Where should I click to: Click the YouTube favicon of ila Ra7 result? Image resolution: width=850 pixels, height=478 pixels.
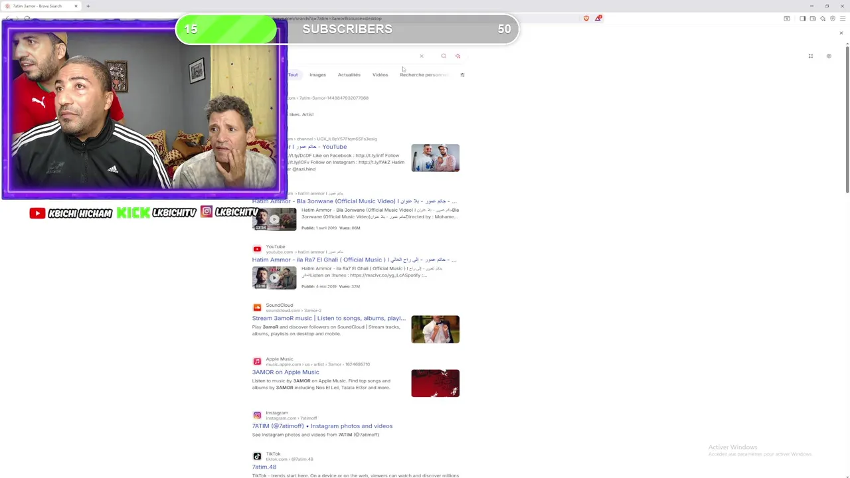(257, 249)
